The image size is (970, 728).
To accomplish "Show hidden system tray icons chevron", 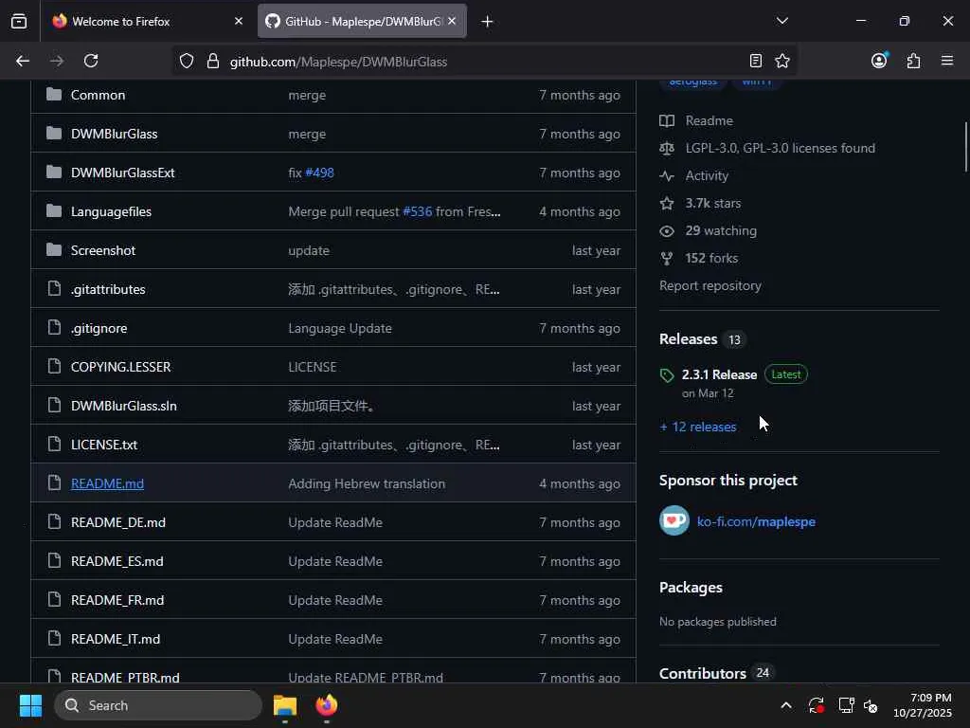I will [x=785, y=705].
